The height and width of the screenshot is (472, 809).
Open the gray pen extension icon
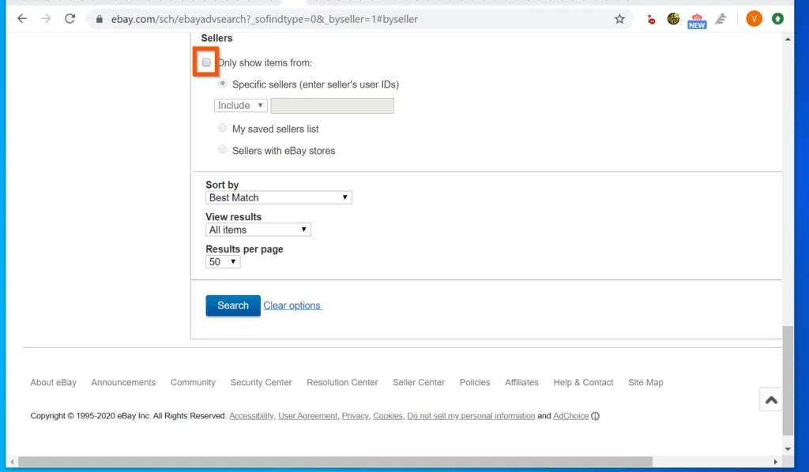(721, 19)
